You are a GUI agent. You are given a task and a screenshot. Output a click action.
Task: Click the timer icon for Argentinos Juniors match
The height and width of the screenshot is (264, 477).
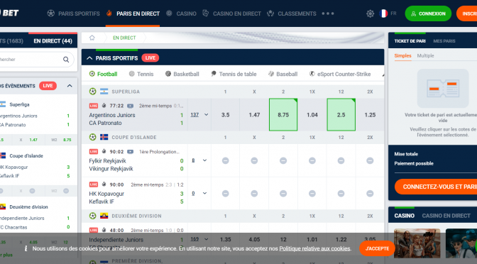tap(104, 106)
